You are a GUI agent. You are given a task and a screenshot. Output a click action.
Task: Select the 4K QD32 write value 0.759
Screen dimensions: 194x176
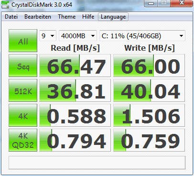coord(149,140)
